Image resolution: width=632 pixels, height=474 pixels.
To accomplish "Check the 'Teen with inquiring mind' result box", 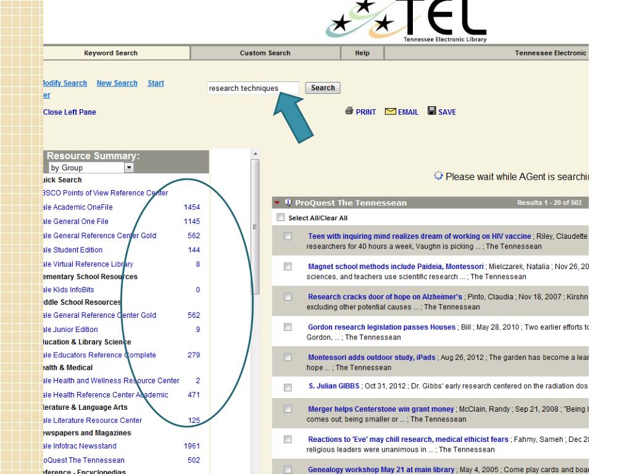I will [288, 236].
